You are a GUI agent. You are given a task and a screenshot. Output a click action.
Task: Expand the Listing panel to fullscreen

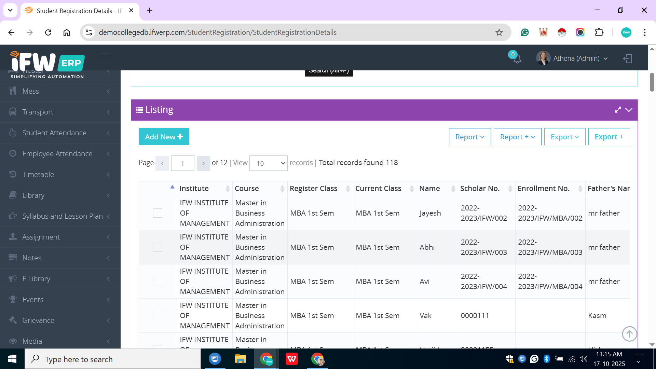[x=618, y=110]
